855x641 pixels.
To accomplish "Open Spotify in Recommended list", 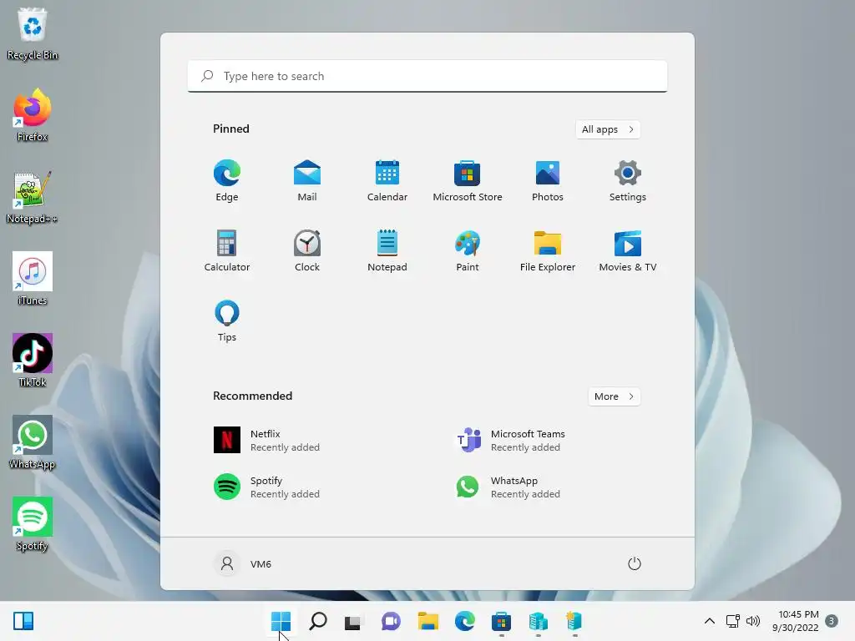I will coord(267,487).
